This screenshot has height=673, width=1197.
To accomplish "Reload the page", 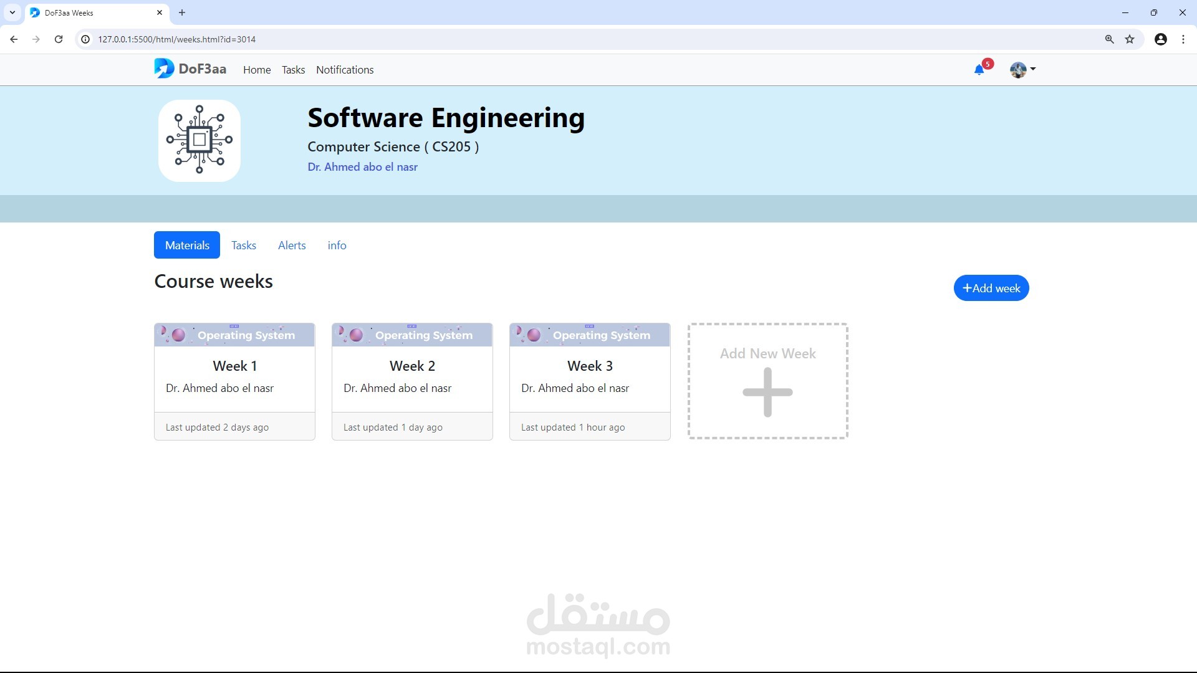I will (59, 39).
